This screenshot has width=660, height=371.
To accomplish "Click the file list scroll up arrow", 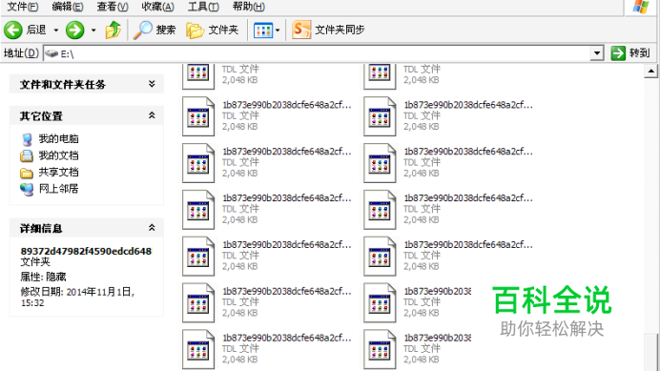I will coord(650,72).
